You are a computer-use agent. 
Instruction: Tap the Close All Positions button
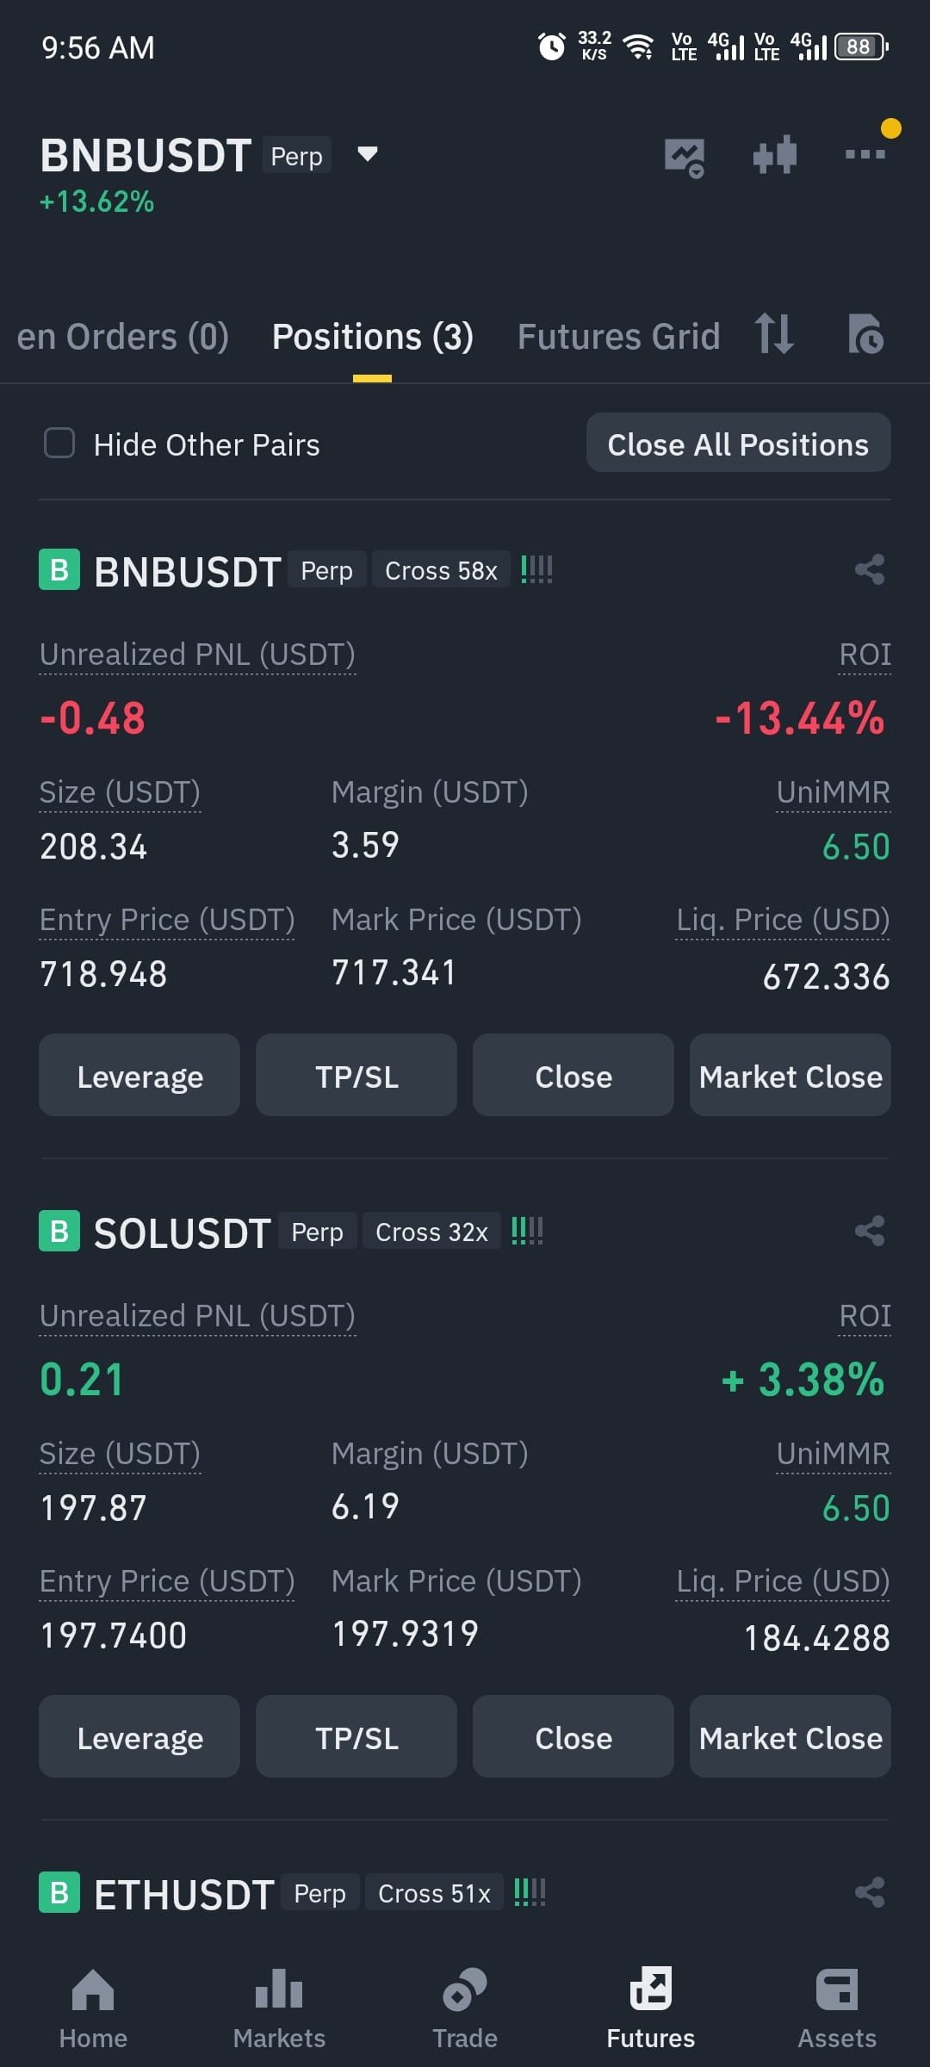pyautogui.click(x=738, y=443)
